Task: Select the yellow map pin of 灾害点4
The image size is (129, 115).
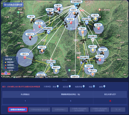Action: pos(96,19)
